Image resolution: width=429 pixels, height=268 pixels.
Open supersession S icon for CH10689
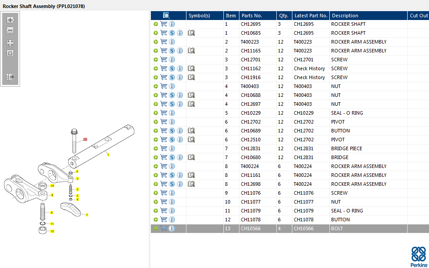point(172,131)
